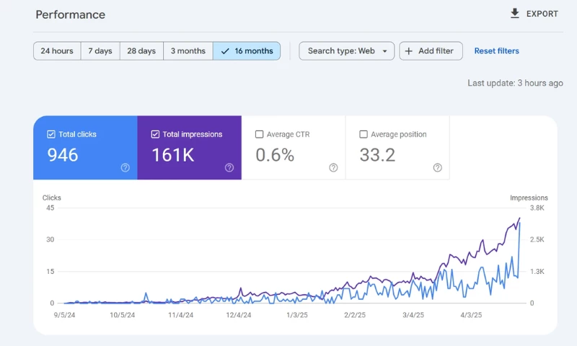
Task: Open the Search type: Web dropdown
Action: click(x=347, y=51)
